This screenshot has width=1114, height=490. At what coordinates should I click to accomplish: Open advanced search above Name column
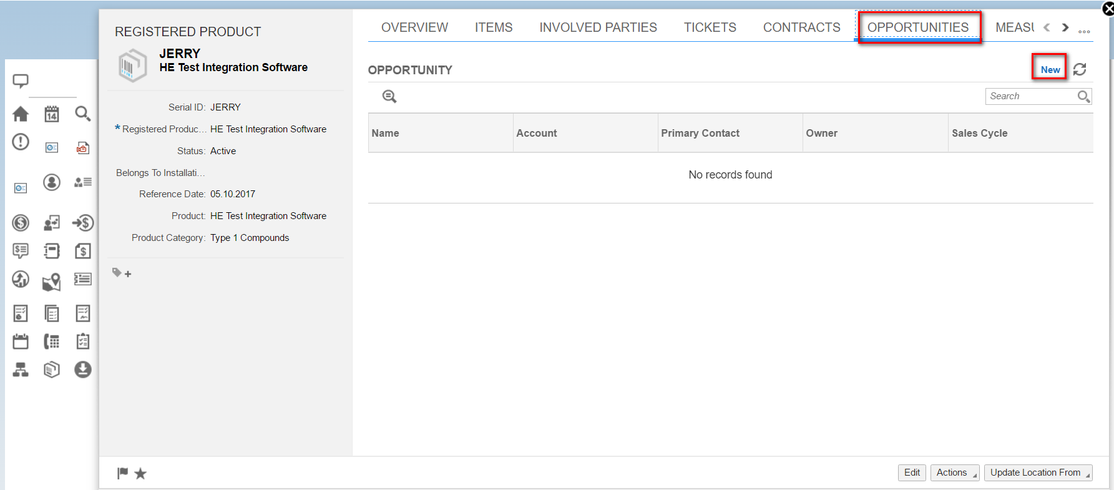click(x=389, y=96)
